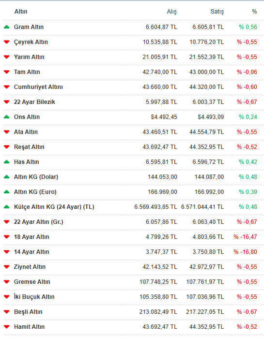Open the Ata Altın entry
Image resolution: width=264 pixels, height=338 pixels.
[x=26, y=132]
